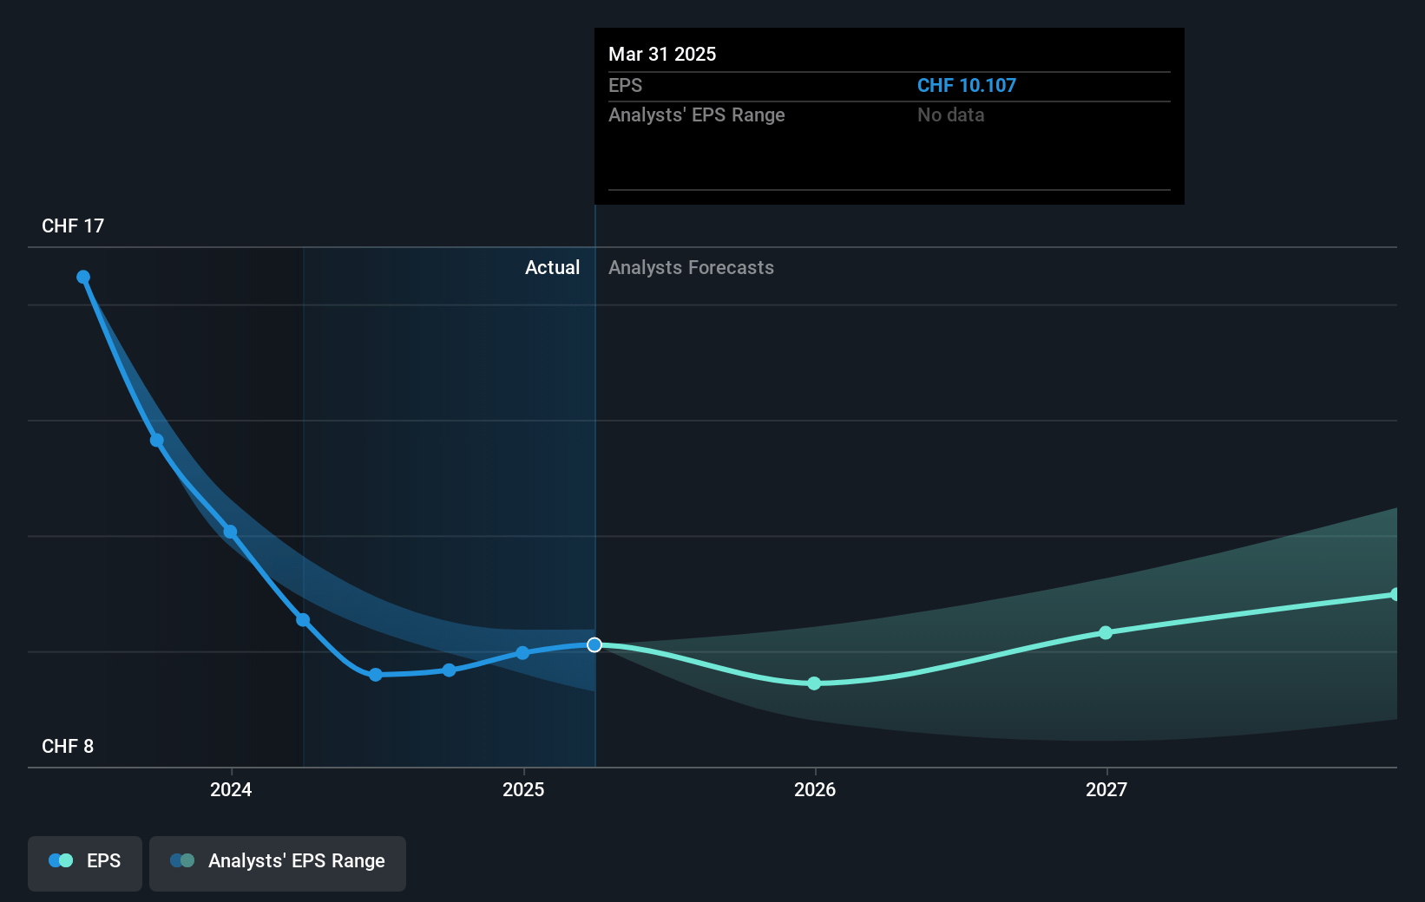Select the 2027 forecast EPS point
The image size is (1425, 902).
1106,632
